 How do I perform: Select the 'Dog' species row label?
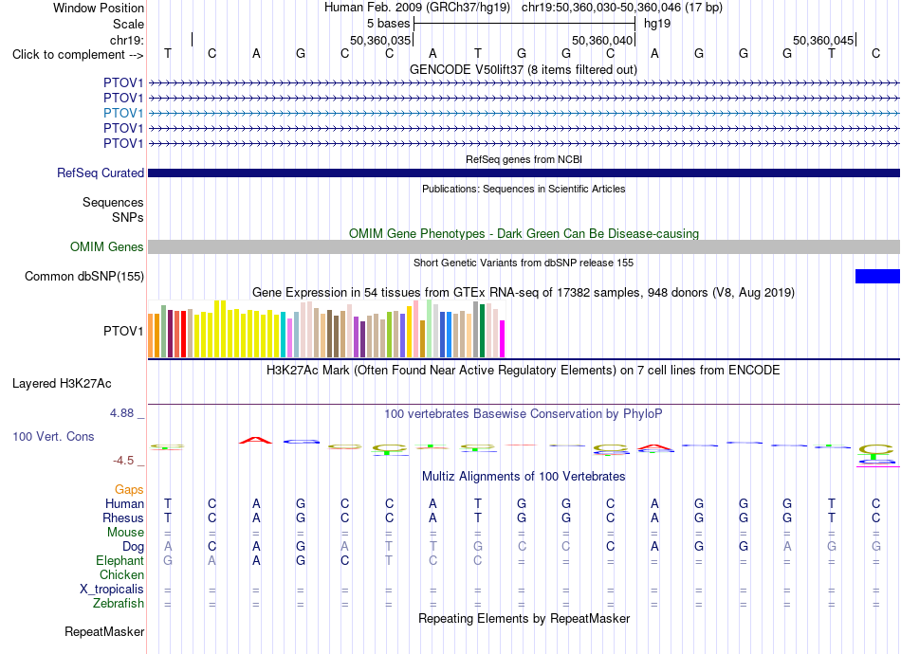point(133,547)
